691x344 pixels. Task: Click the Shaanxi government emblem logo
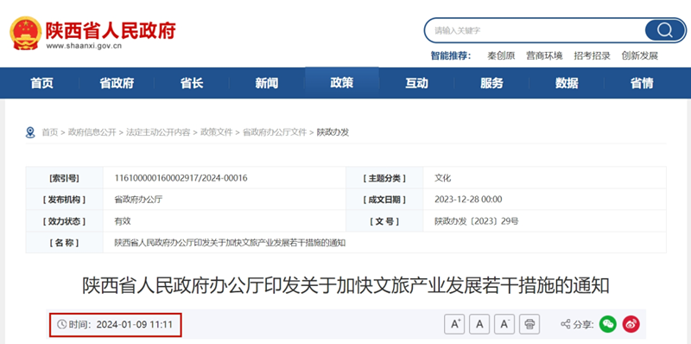26,33
